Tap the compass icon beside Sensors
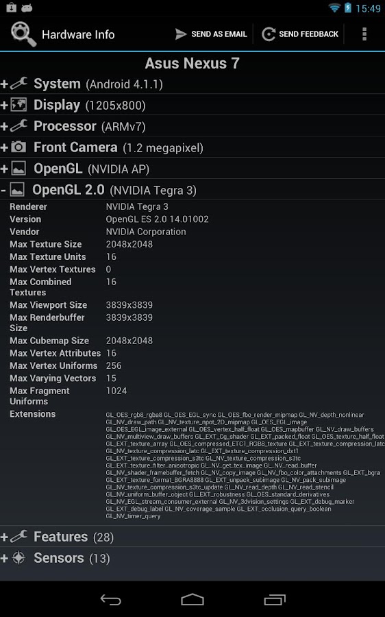385x617 pixels. pos(18,557)
